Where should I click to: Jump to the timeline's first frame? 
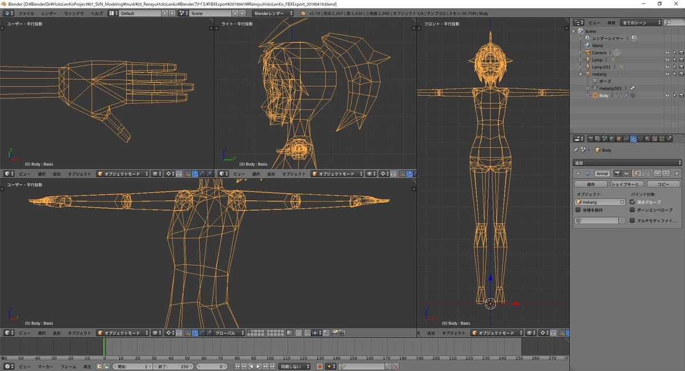(237, 366)
